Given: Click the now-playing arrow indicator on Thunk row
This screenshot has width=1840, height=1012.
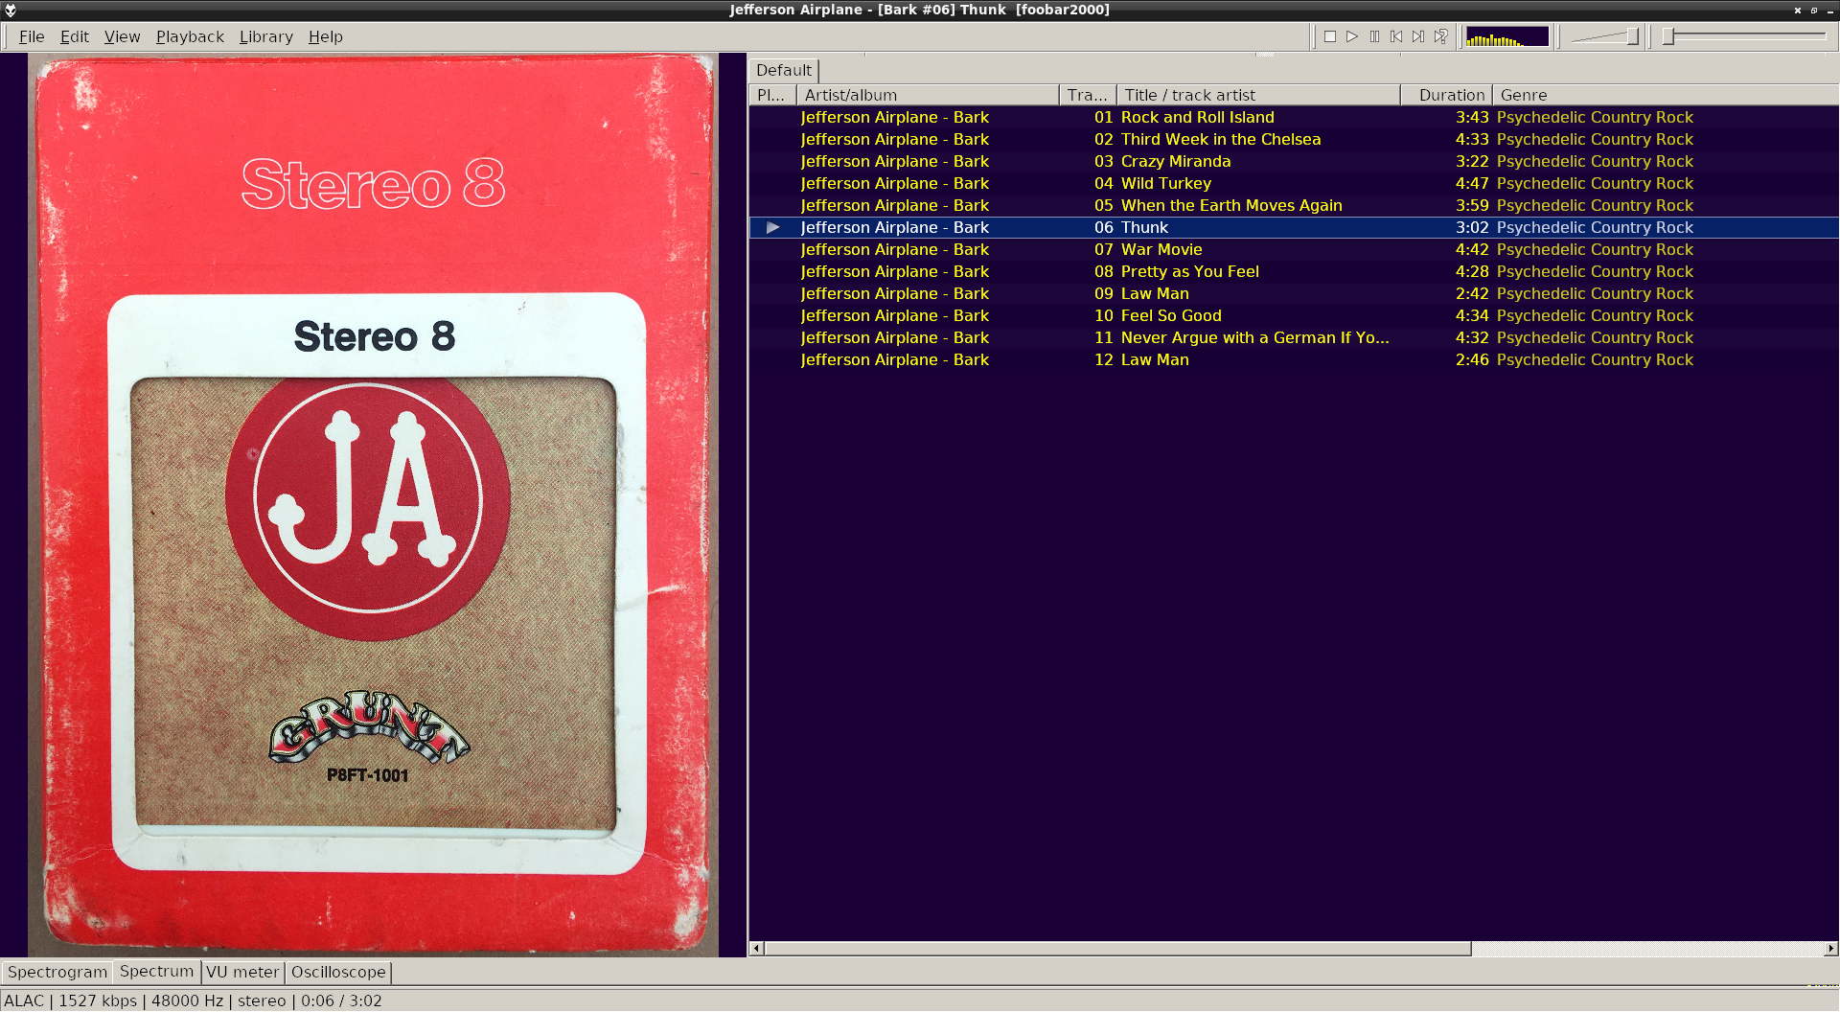Looking at the screenshot, I should pyautogui.click(x=772, y=227).
